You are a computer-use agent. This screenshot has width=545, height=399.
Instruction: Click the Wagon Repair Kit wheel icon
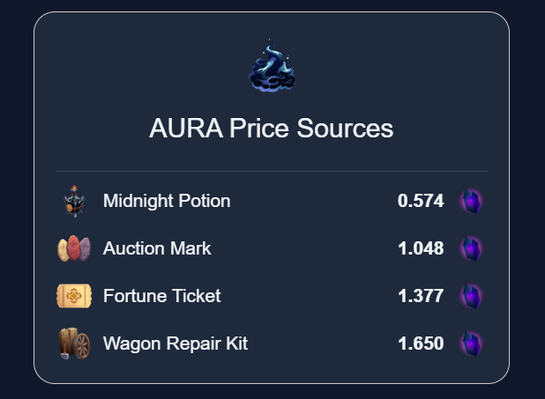pyautogui.click(x=74, y=344)
